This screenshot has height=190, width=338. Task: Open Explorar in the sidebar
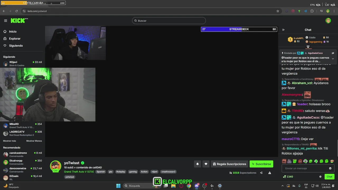(15, 39)
